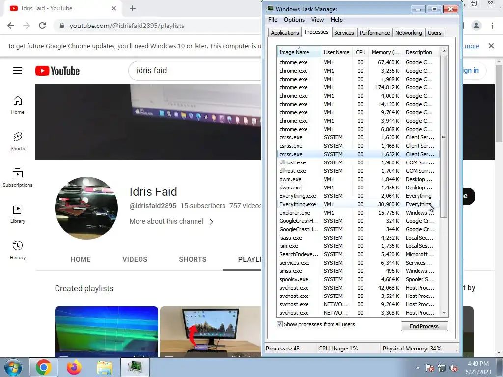Select spoolsv.exe process row
Image resolution: width=503 pixels, height=377 pixels.
pyautogui.click(x=358, y=279)
